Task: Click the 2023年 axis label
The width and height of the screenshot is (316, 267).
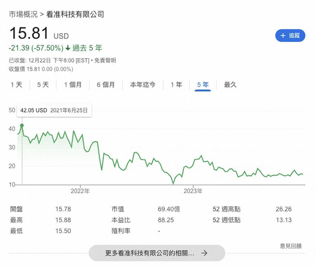Action: [193, 191]
